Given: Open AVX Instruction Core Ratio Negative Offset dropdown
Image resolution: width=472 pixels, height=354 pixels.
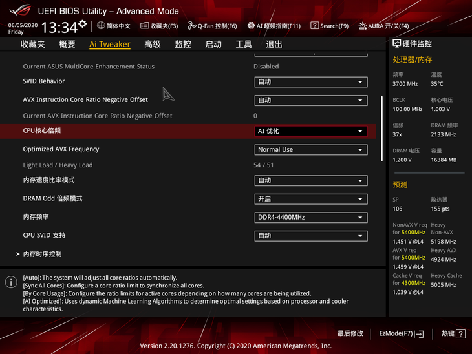Looking at the screenshot, I should tap(310, 100).
